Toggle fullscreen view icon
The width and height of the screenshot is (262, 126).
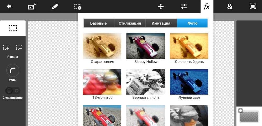[x=253, y=7]
